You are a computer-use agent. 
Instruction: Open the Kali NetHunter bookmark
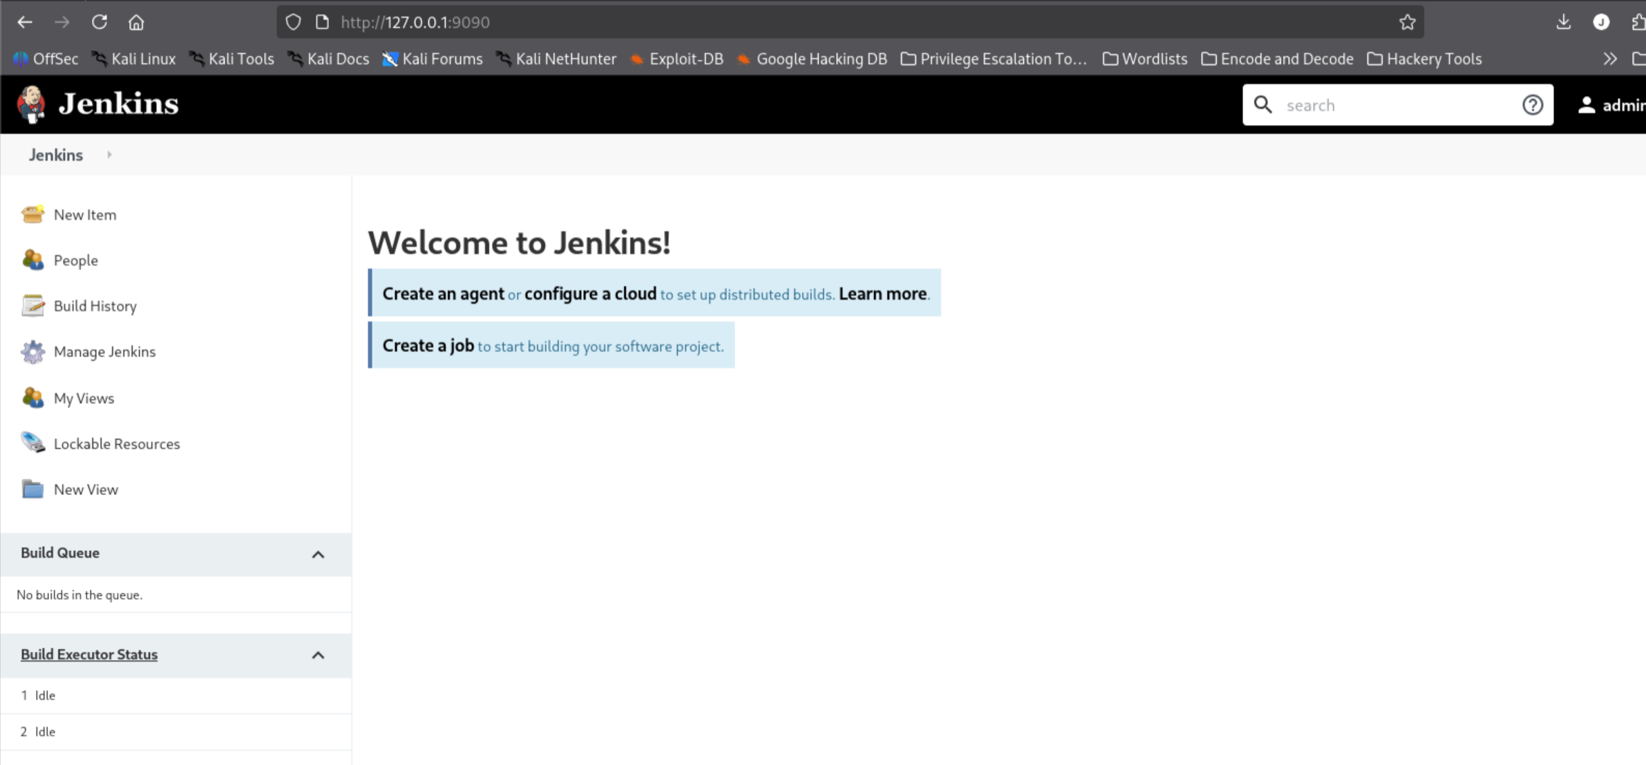pyautogui.click(x=556, y=59)
